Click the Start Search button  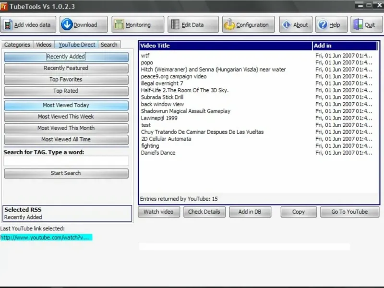[x=66, y=173]
